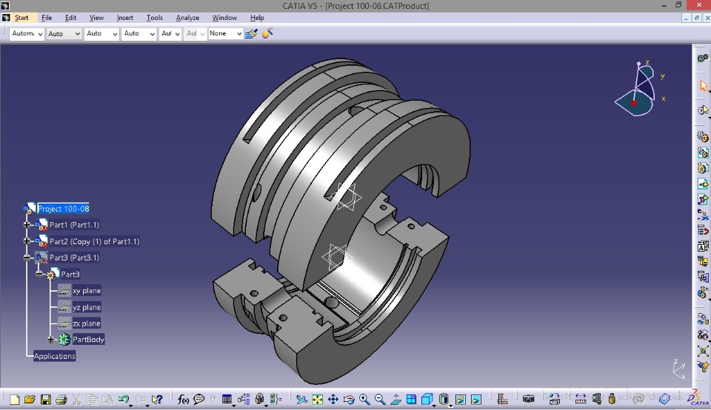
Task: Open the View menu
Action: [x=96, y=18]
